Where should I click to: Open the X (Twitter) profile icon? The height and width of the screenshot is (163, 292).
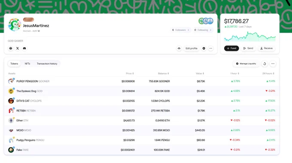(x=18, y=48)
